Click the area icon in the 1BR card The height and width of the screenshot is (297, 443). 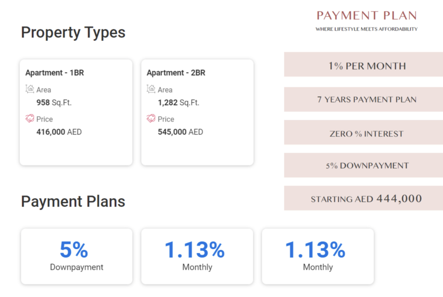click(30, 89)
